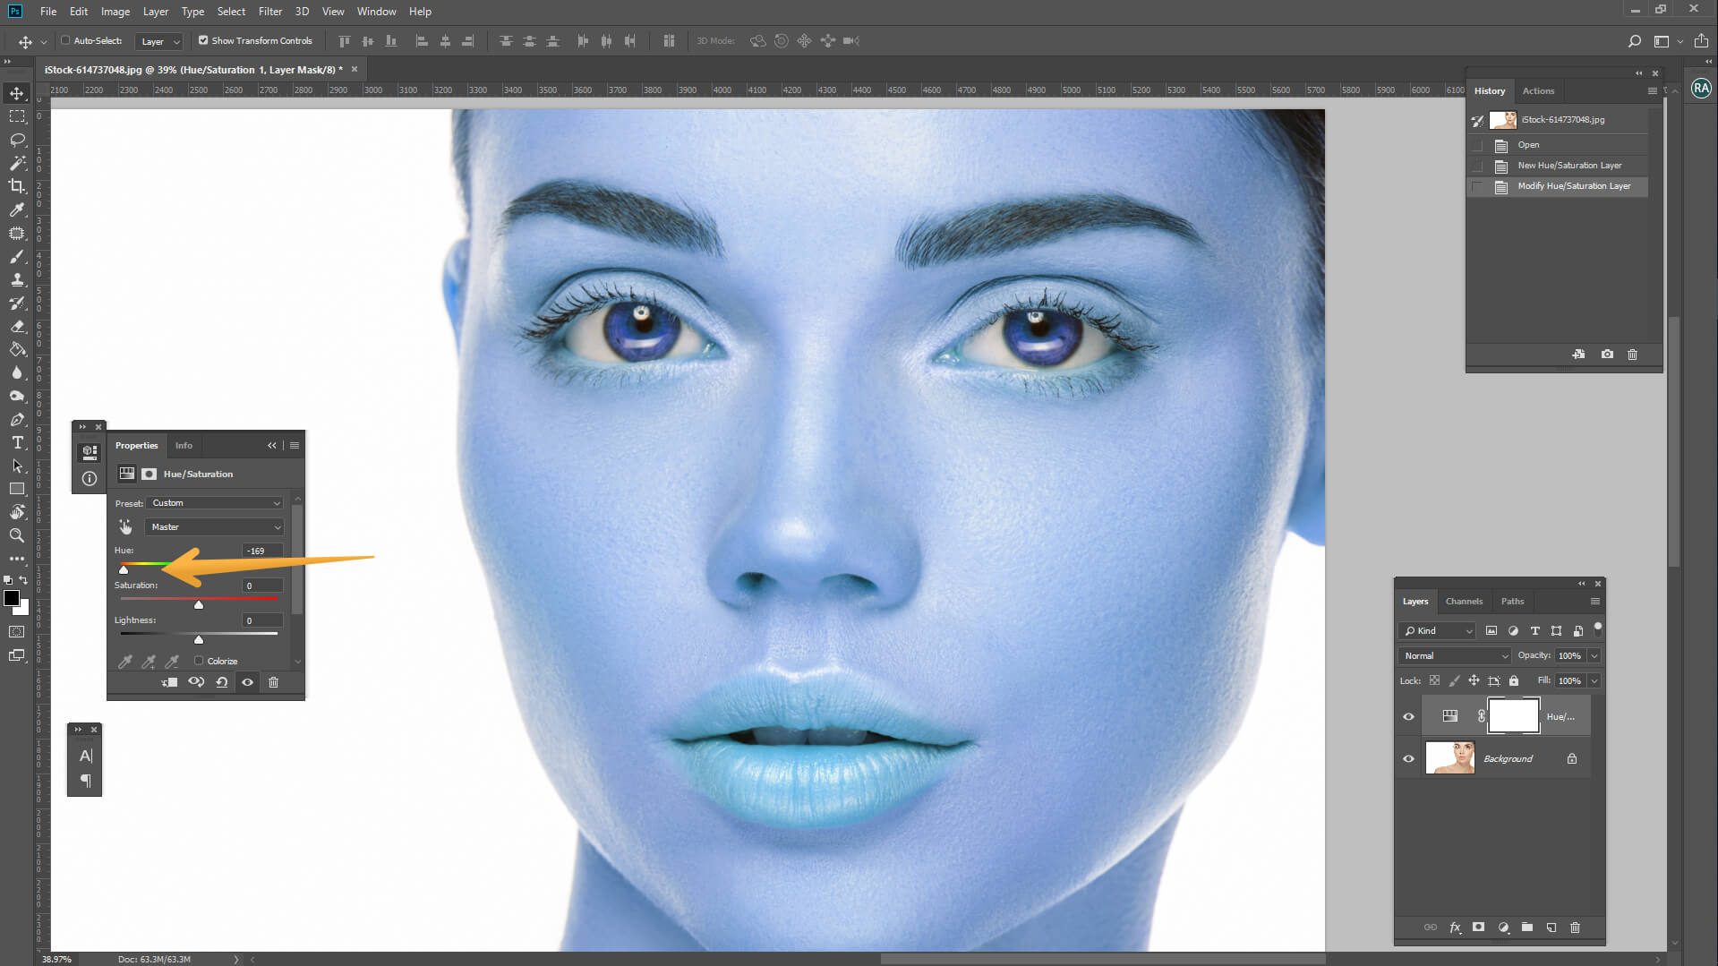The image size is (1718, 966).
Task: Switch to the Channels tab
Action: (1464, 601)
